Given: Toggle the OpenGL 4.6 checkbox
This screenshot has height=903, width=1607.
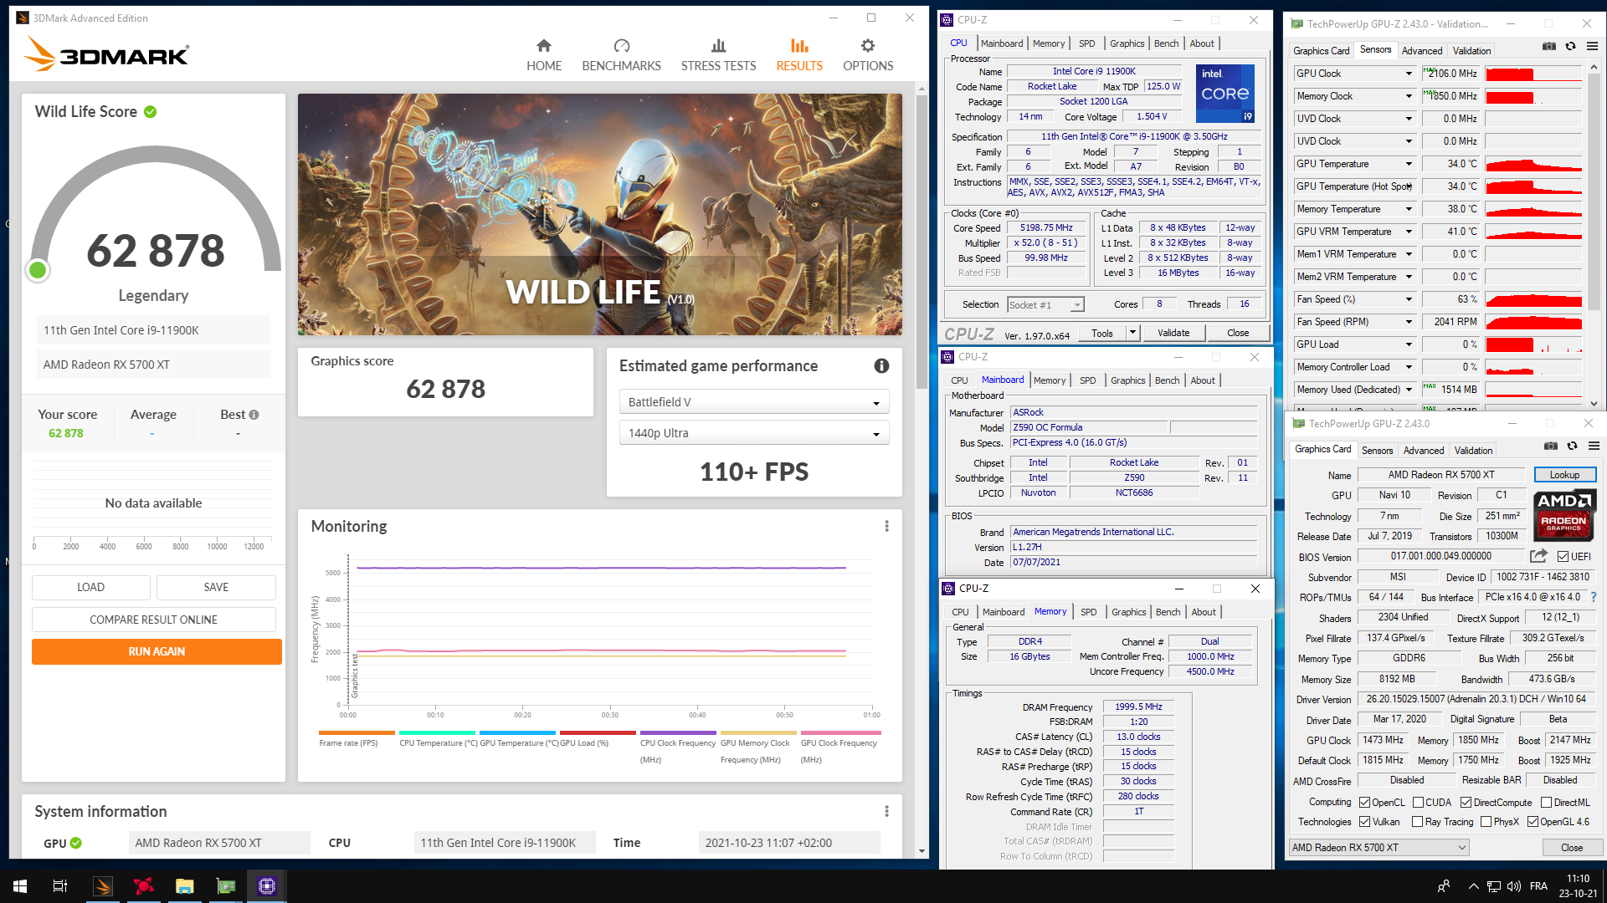Looking at the screenshot, I should coord(1533,822).
